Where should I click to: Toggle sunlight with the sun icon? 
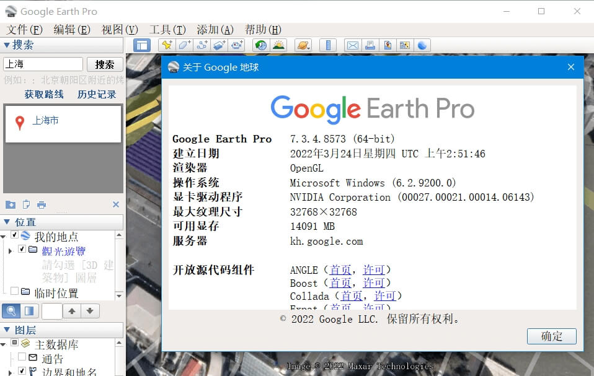click(278, 45)
